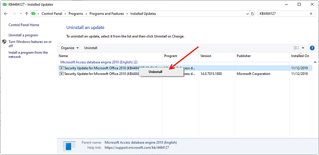This screenshot has height=155, width=319.
Task: Sort by the Installed On column
Action: [300, 56]
